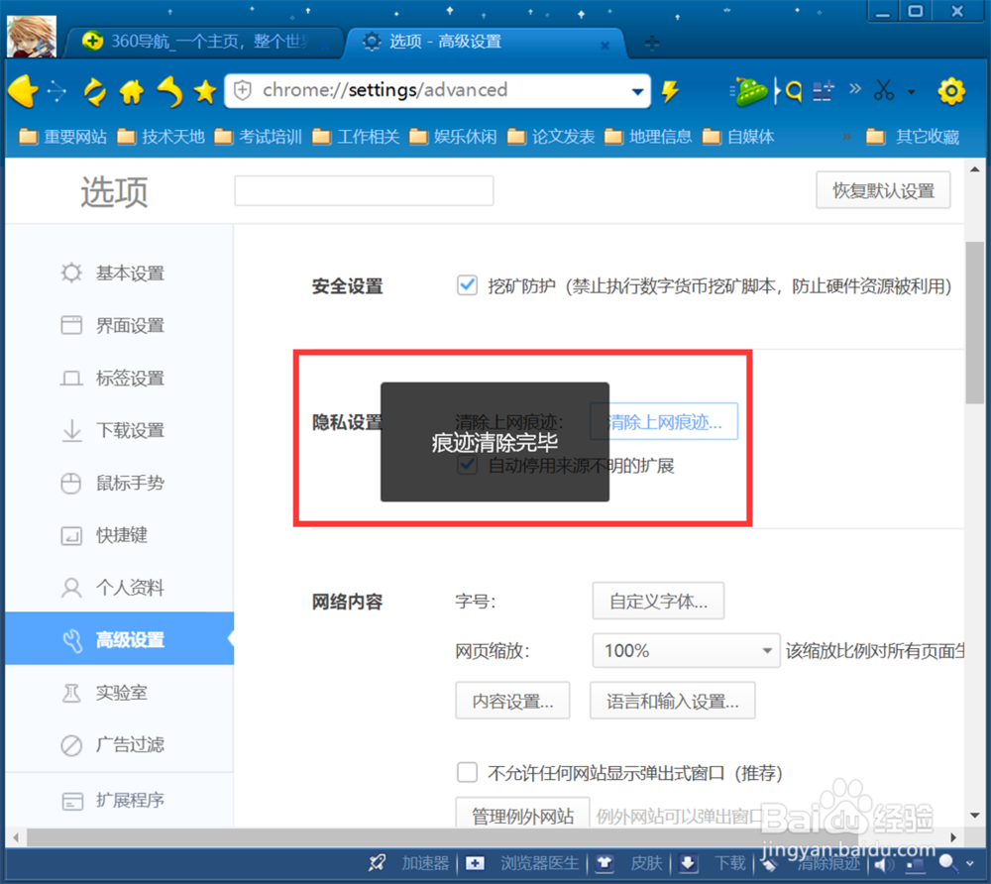This screenshot has height=884, width=991.
Task: Open the 其它收藏 bookmark folder
Action: coord(913,137)
